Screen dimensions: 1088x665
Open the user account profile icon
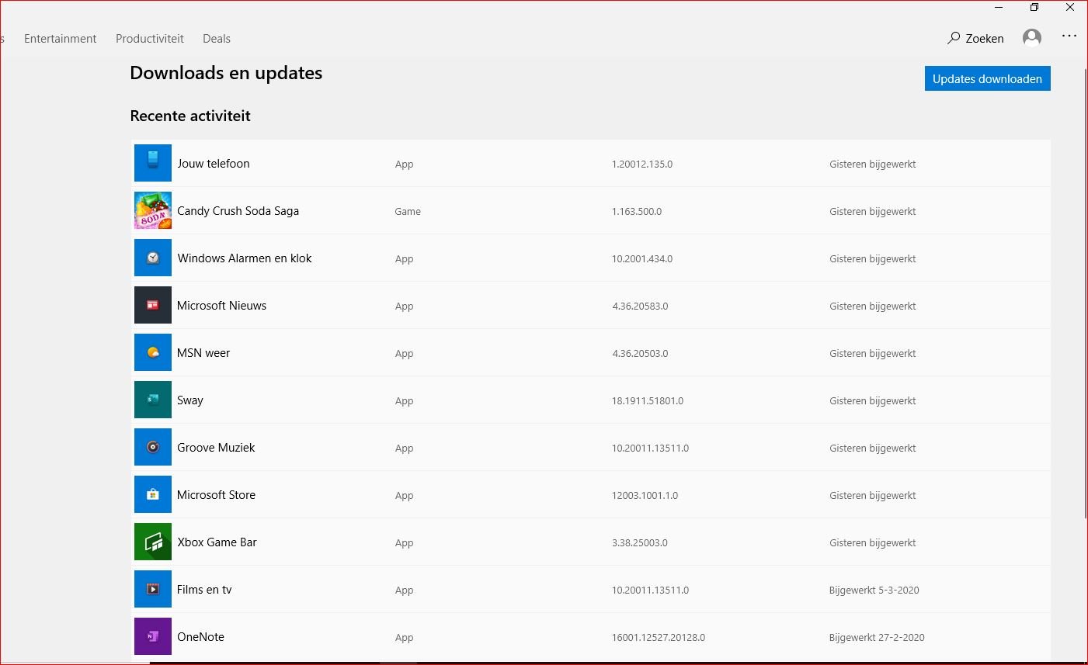click(x=1032, y=38)
